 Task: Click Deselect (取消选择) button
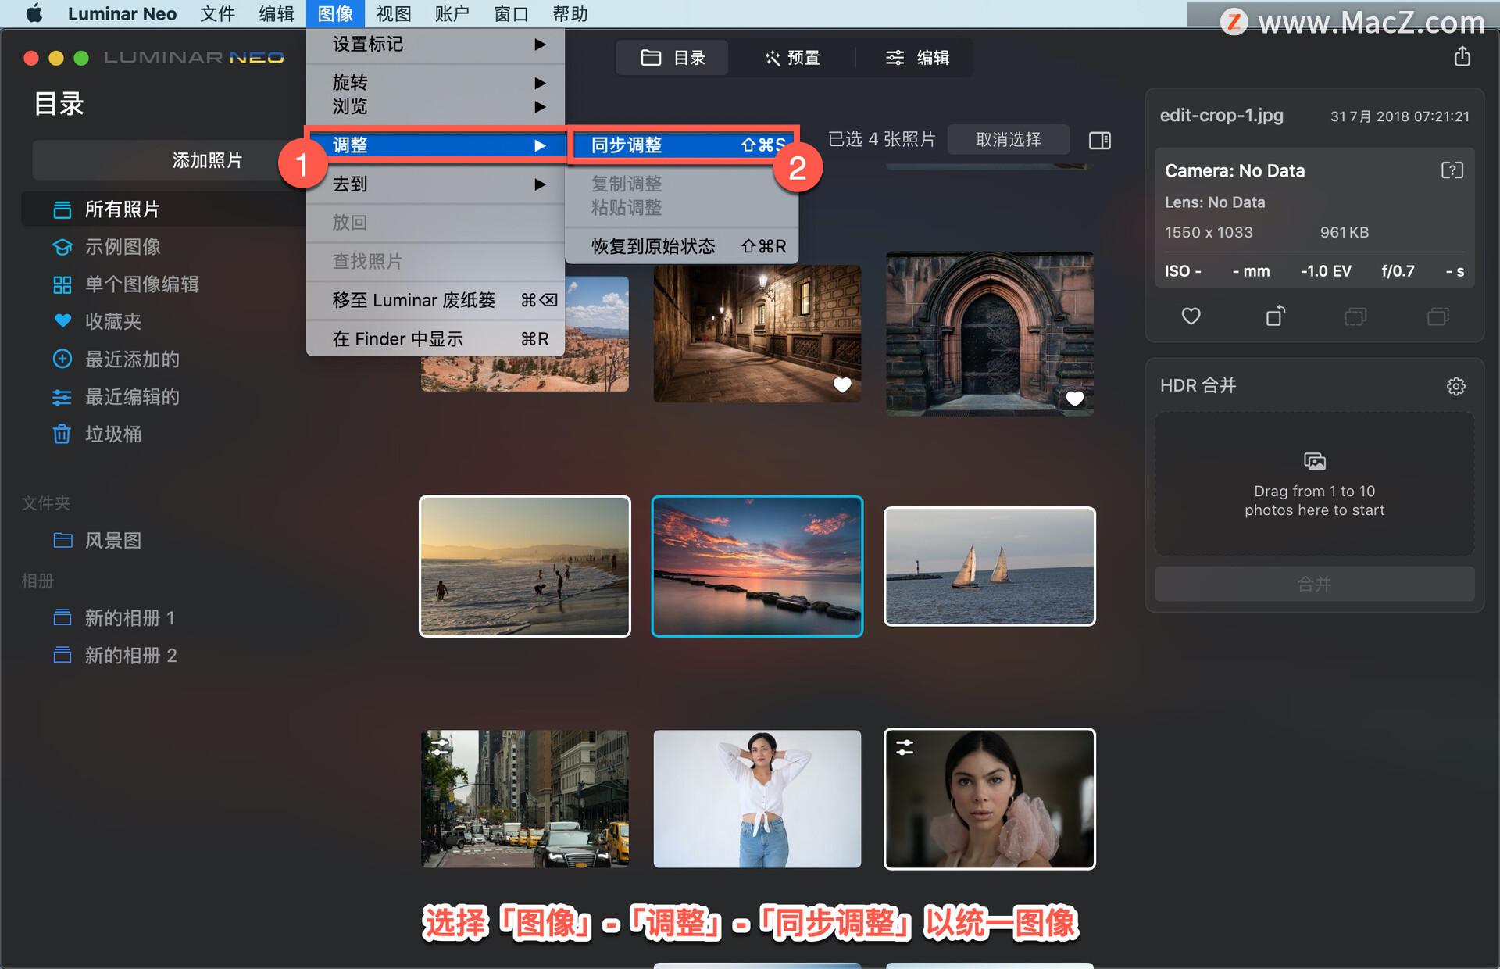[1008, 139]
